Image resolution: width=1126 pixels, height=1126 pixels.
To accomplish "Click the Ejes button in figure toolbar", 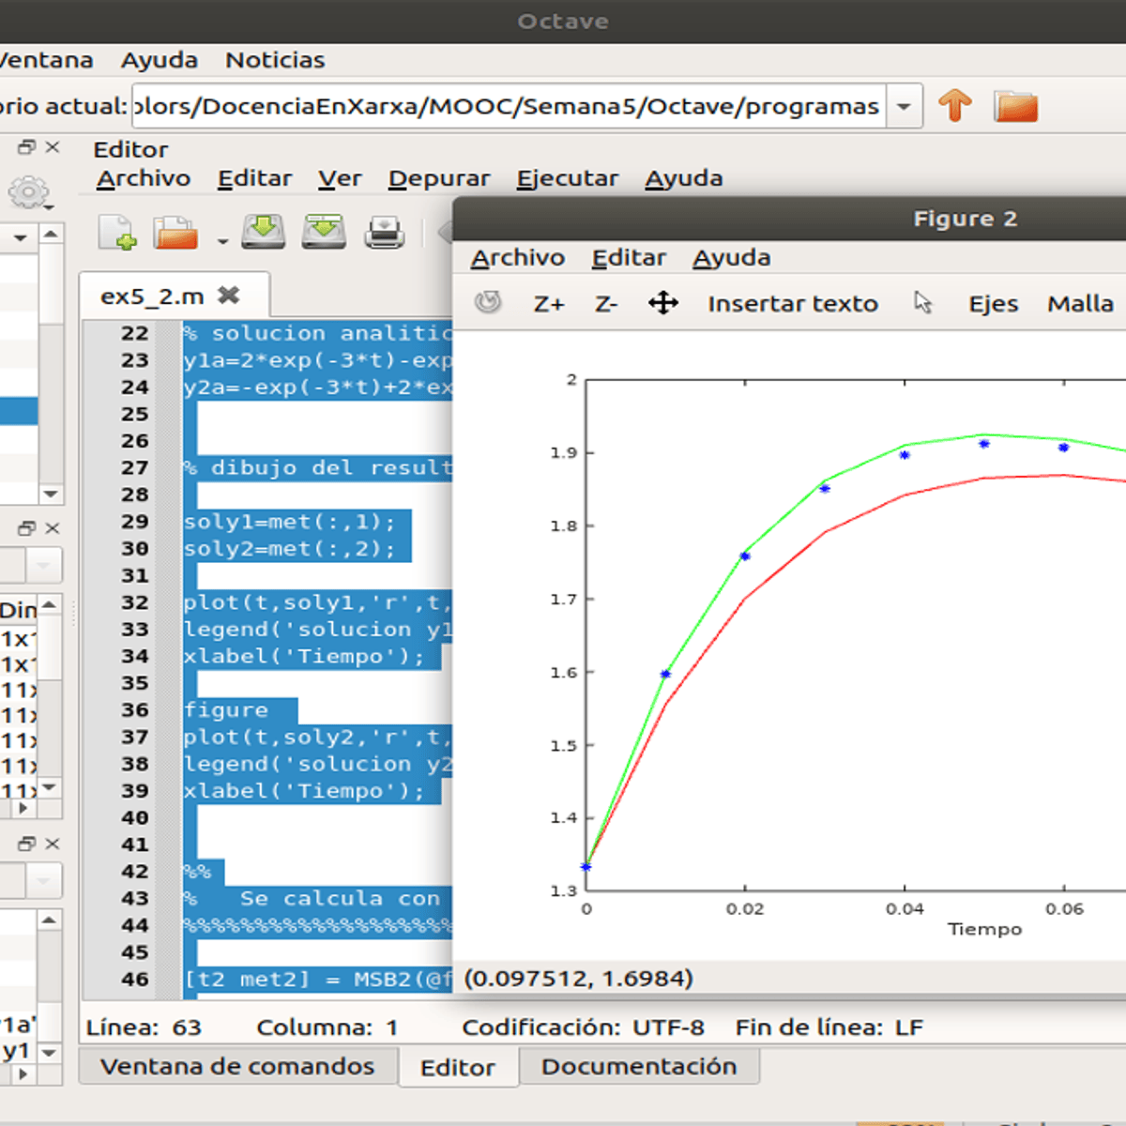I will click(x=994, y=304).
